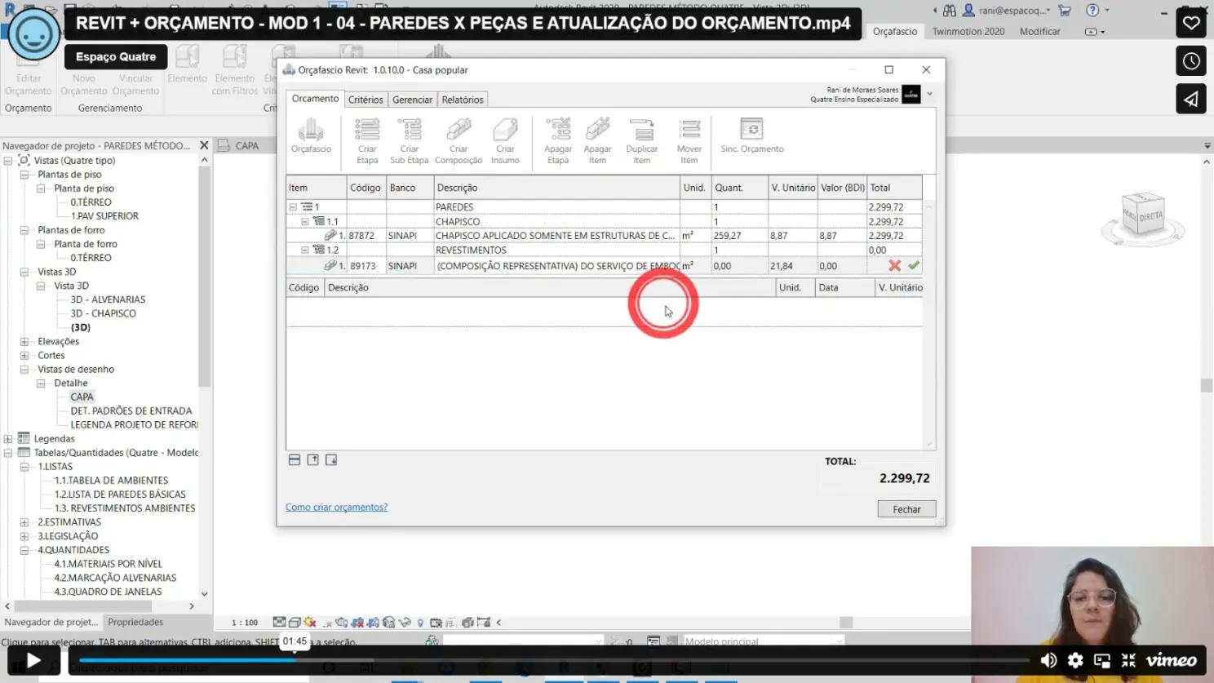Switch to the Gerenciar tab
Viewport: 1214px width, 683px height.
[x=412, y=100]
